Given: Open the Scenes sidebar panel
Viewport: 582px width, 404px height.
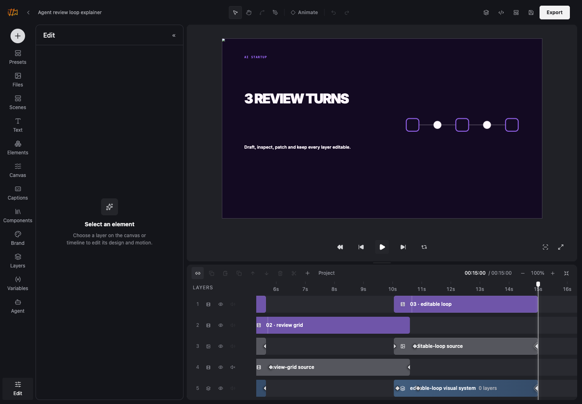Looking at the screenshot, I should click(18, 103).
